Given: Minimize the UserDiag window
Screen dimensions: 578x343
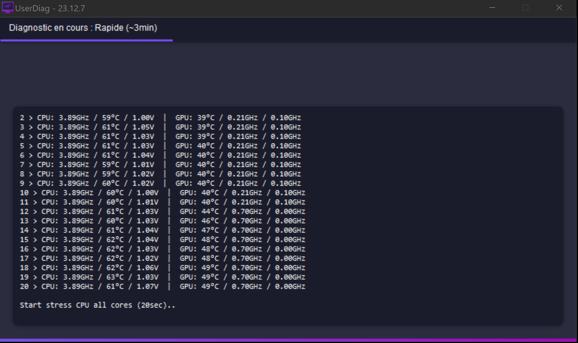Looking at the screenshot, I should pos(492,8).
